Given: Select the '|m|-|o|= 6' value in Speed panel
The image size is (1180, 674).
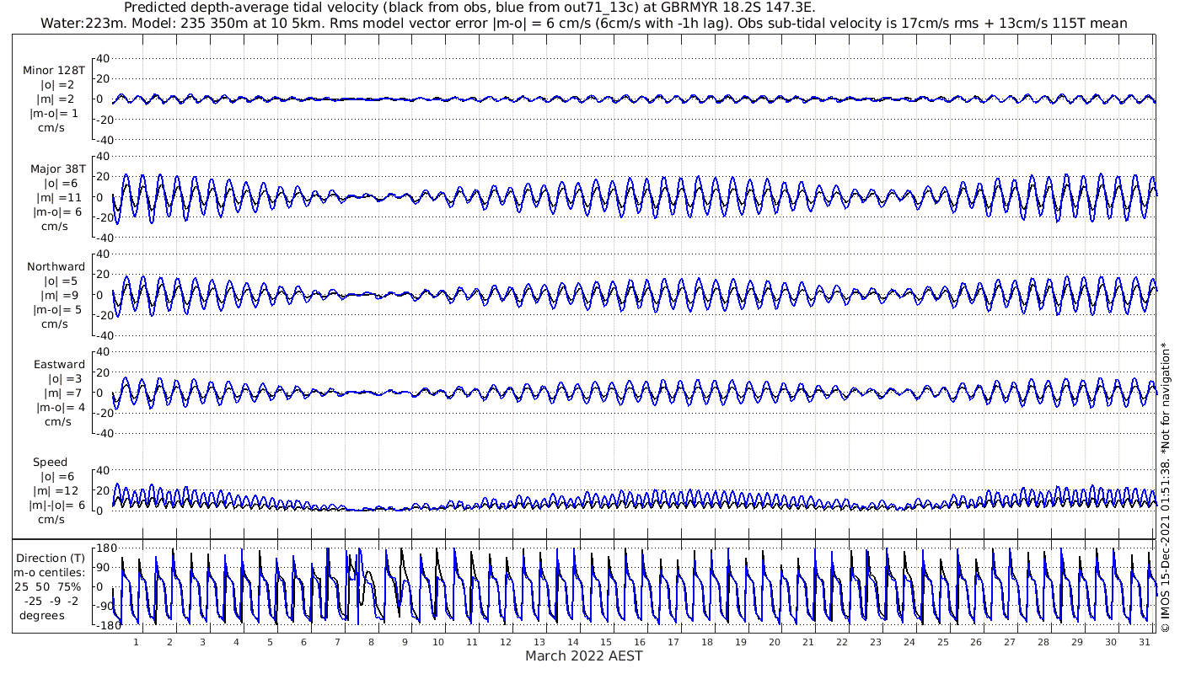Looking at the screenshot, I should coord(56,505).
